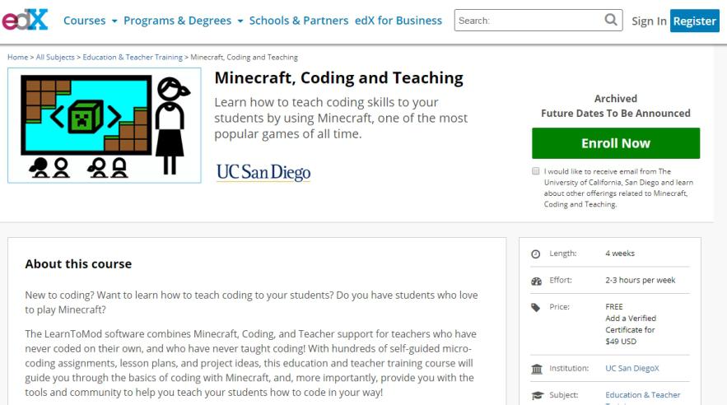Click the price tag icon
Viewport: 727px width, 405px height.
pyautogui.click(x=536, y=307)
